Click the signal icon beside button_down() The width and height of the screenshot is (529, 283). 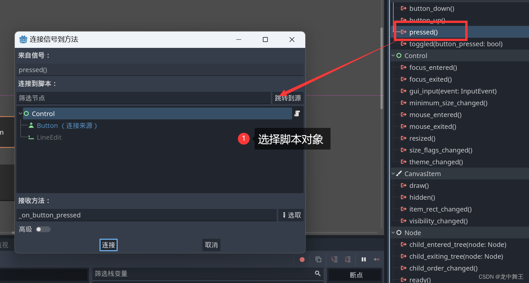pyautogui.click(x=403, y=9)
